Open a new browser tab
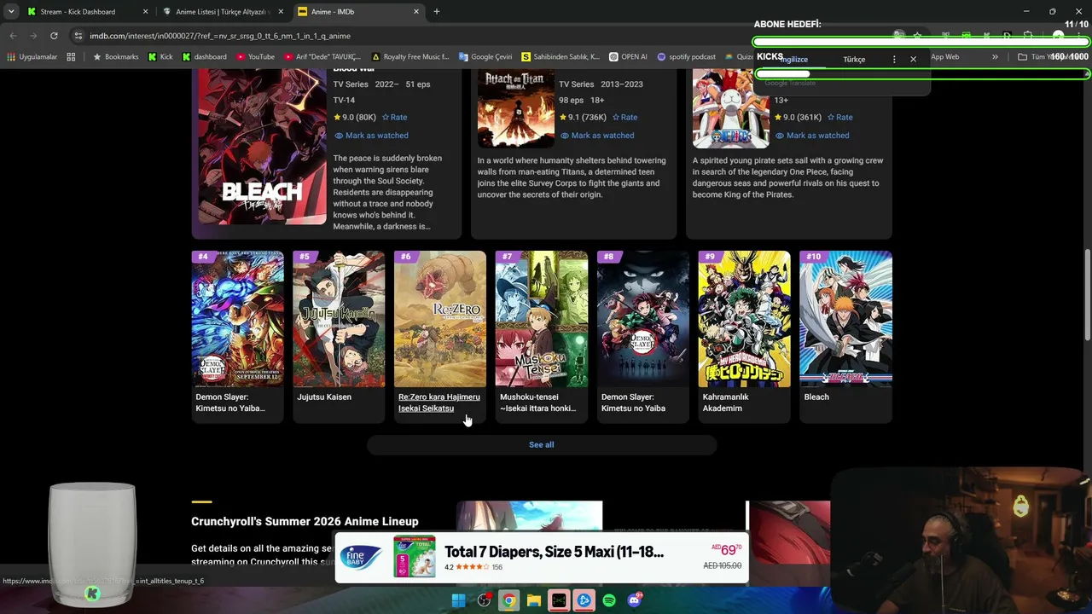This screenshot has height=614, width=1092. tap(437, 12)
